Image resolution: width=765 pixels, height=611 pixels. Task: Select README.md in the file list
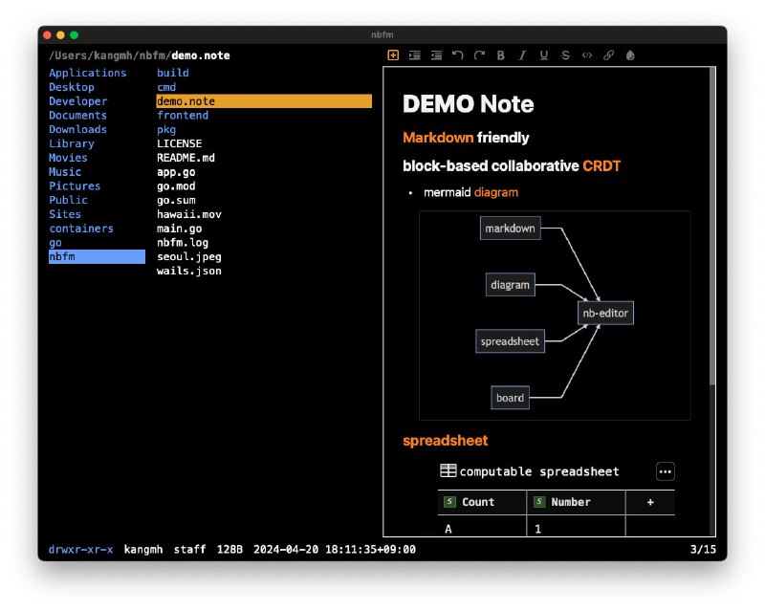pyautogui.click(x=186, y=158)
